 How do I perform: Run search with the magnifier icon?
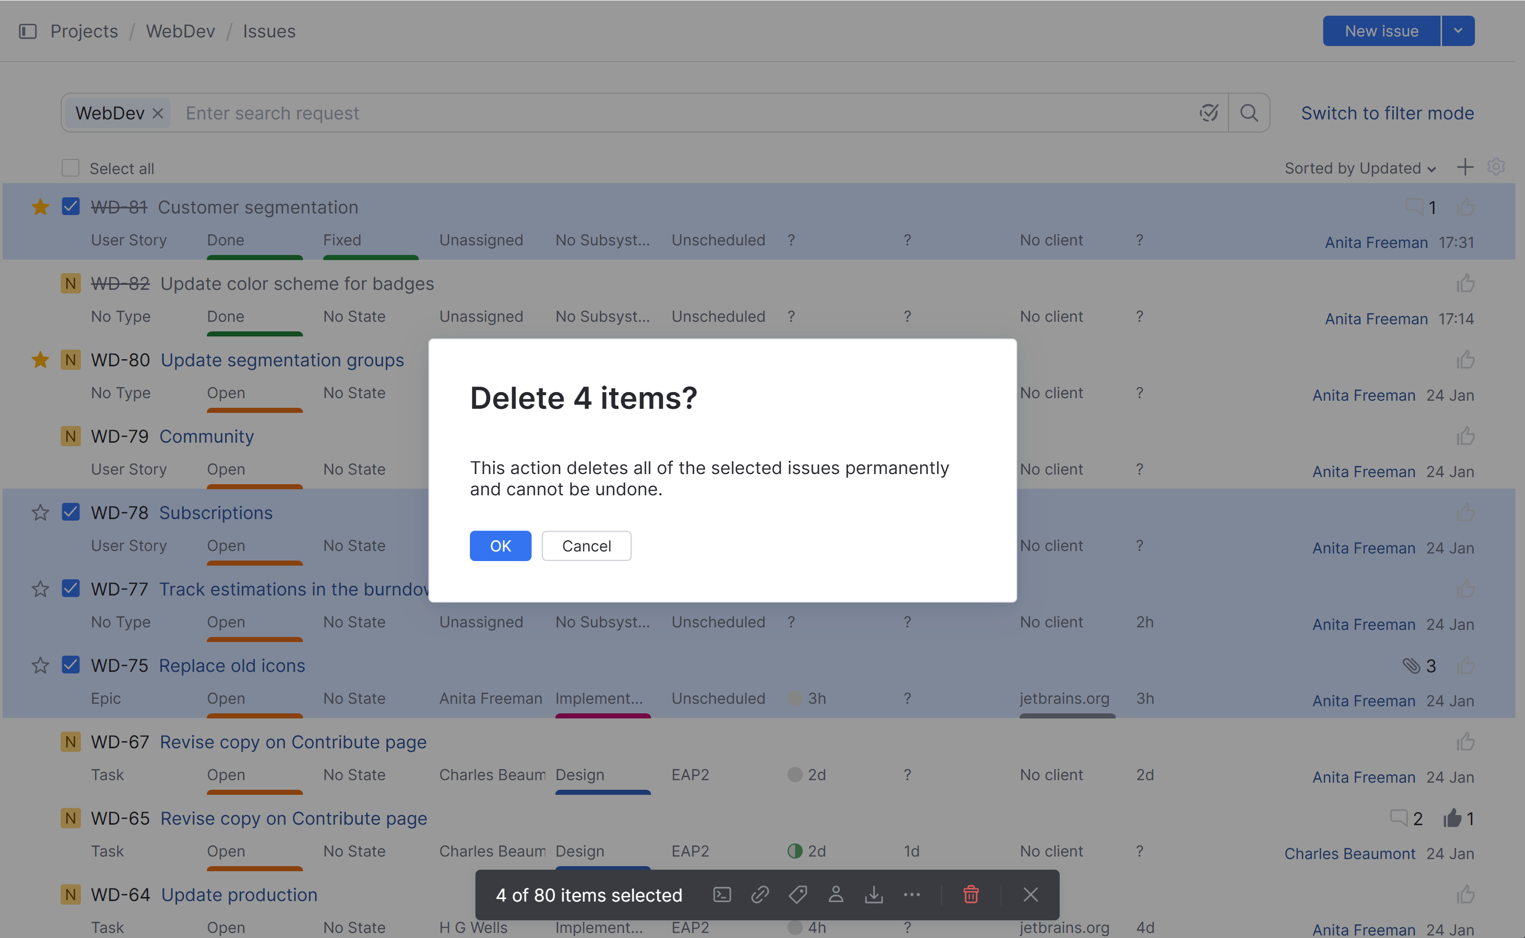tap(1250, 113)
